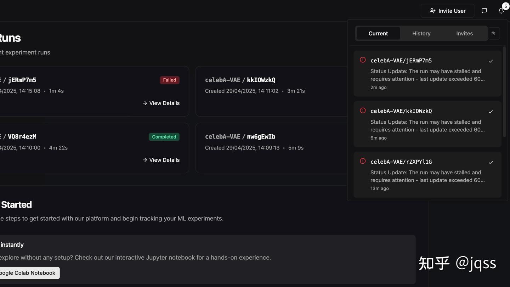The height and width of the screenshot is (287, 510).
Task: Click the alert icon on jERmP7m5 notification
Action: click(x=362, y=60)
